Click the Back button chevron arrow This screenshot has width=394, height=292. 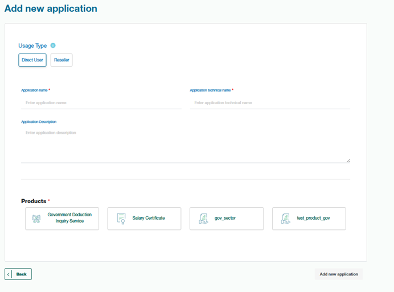point(9,274)
